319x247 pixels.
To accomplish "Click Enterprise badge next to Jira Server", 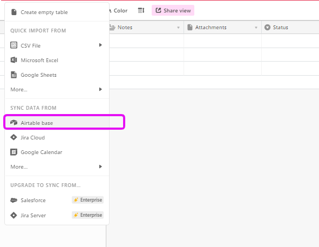I will [87, 215].
